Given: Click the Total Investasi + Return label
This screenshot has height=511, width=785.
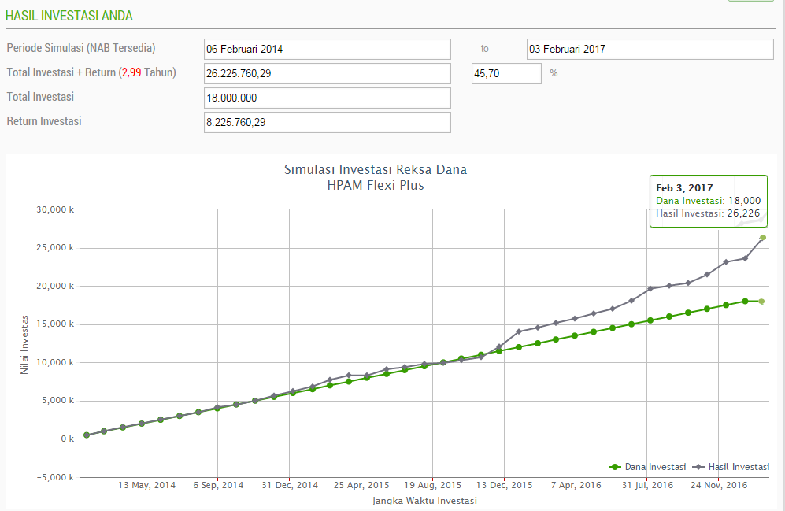Looking at the screenshot, I should pos(91,72).
